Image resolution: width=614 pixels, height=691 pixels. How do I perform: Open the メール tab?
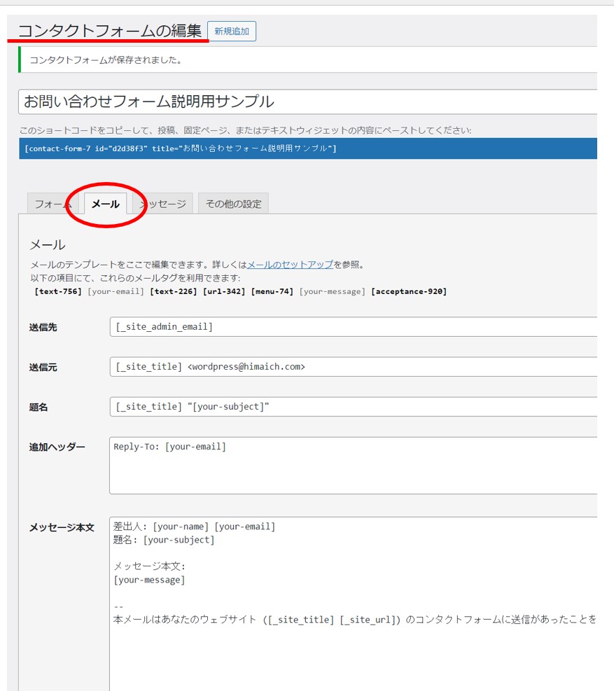105,204
